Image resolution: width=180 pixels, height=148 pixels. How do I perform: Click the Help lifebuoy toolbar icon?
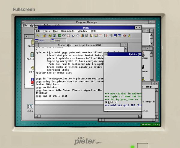coord(125,35)
